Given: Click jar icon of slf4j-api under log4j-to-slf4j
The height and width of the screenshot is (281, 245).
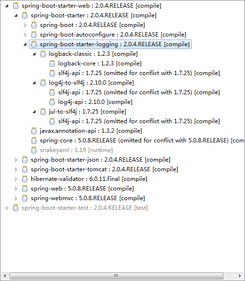Looking at the screenshot, I should point(52,92).
